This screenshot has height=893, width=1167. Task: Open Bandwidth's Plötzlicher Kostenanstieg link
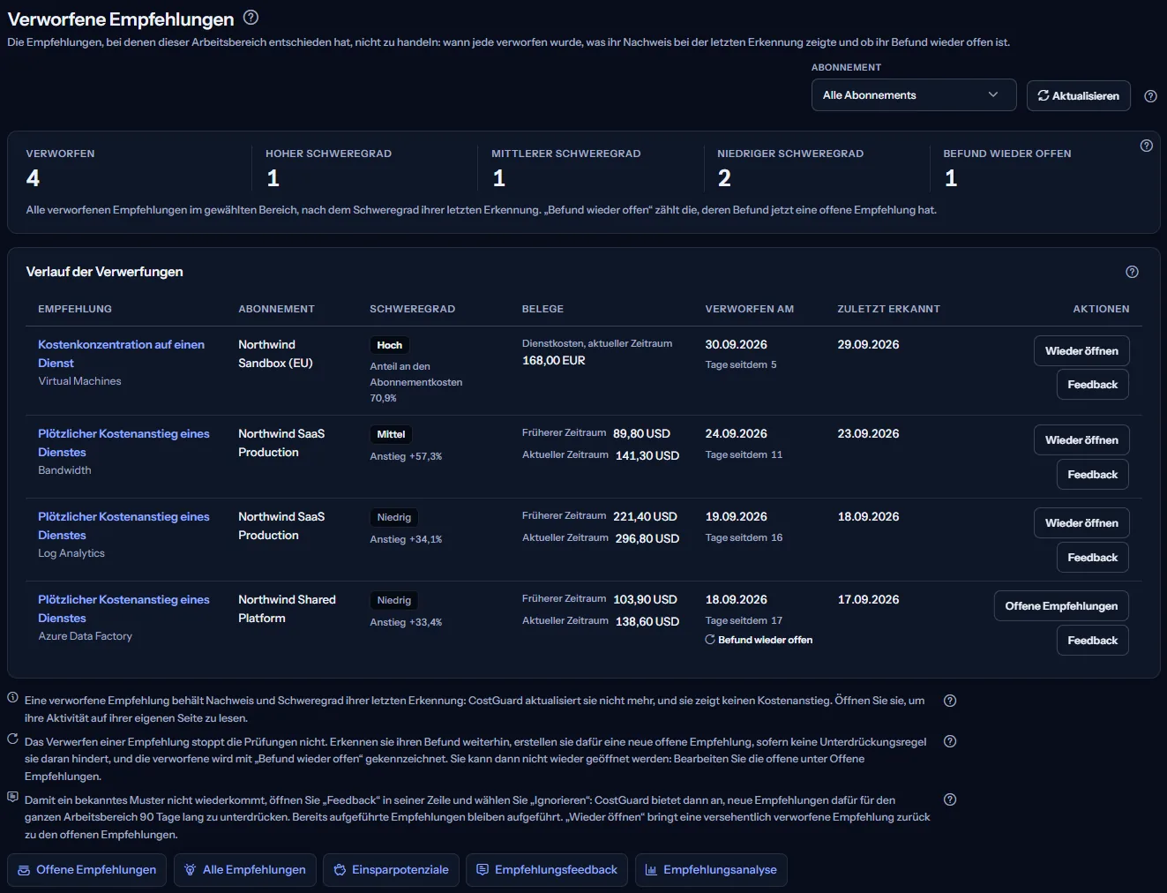123,443
